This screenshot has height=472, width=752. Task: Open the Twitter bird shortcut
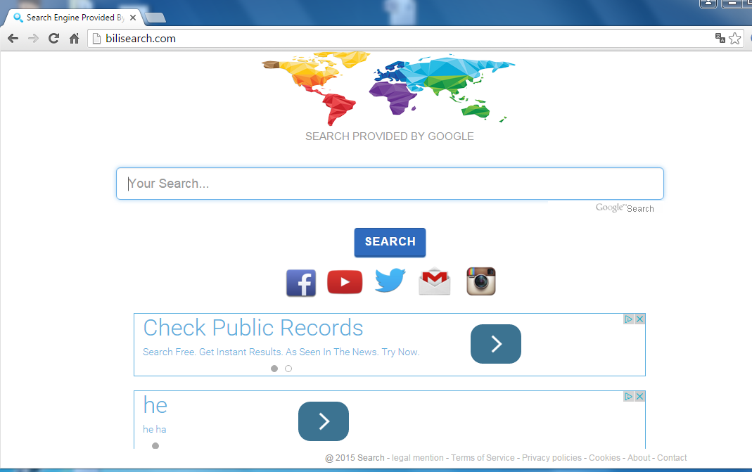[390, 280]
